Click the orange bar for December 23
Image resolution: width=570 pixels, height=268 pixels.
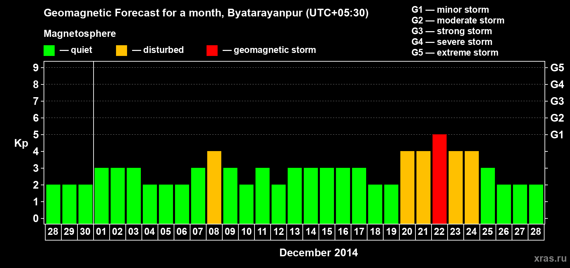tap(456, 187)
